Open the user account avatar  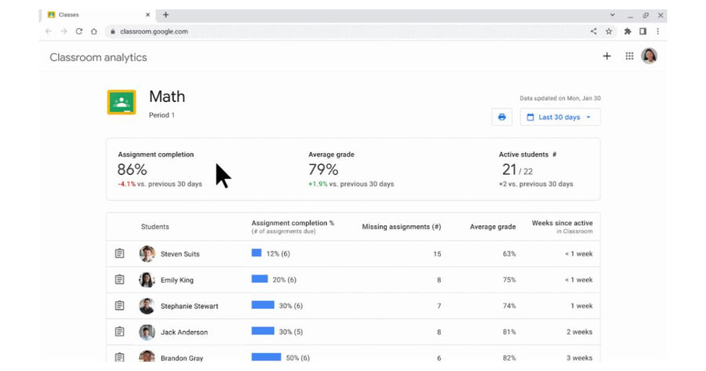point(649,56)
